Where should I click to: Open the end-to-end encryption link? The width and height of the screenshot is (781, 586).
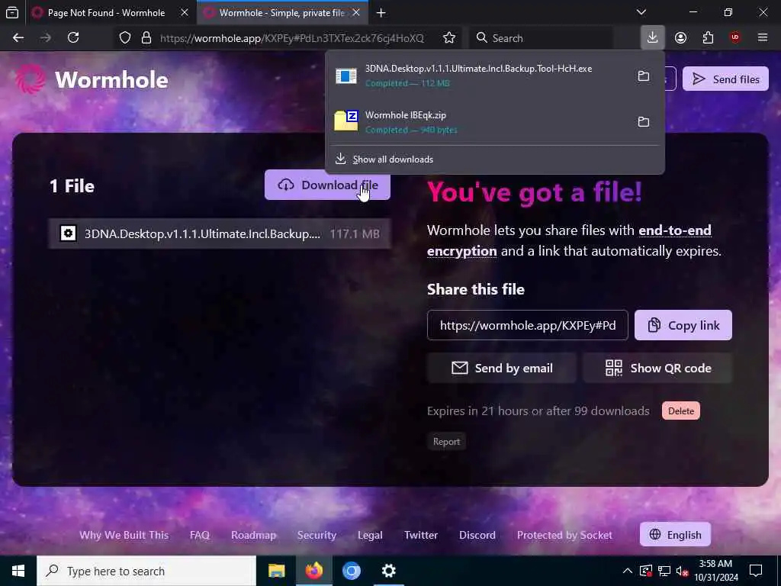569,240
